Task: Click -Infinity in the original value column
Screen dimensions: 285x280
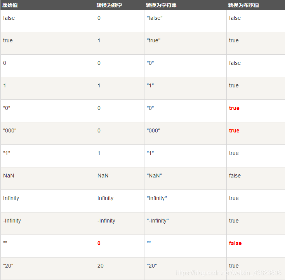Action: pos(12,221)
